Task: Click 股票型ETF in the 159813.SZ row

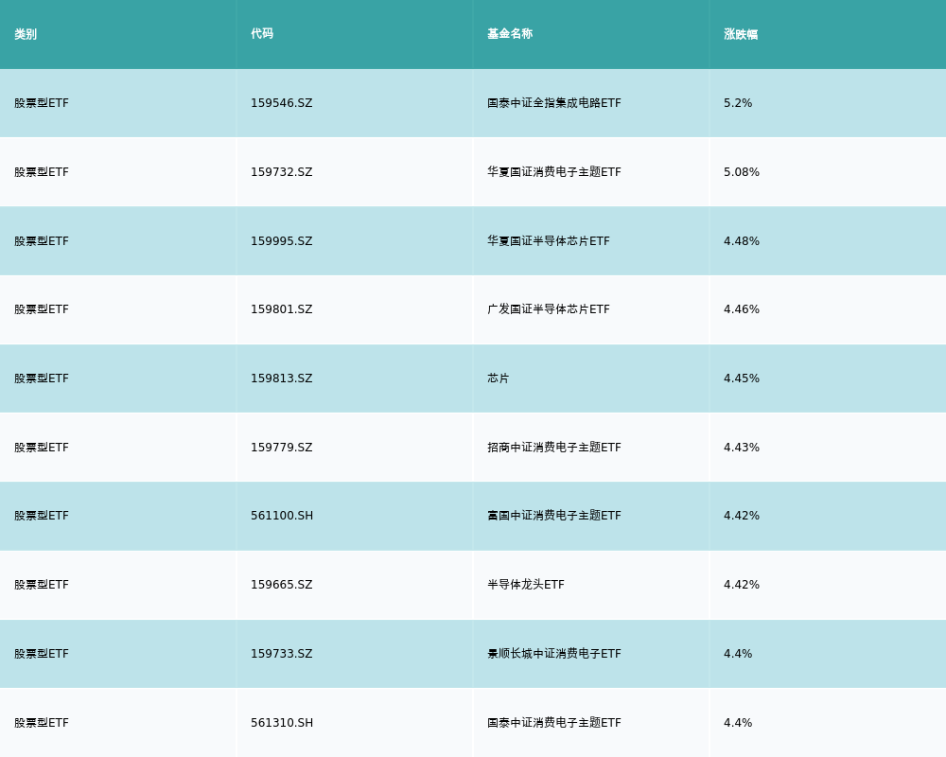Action: point(42,378)
